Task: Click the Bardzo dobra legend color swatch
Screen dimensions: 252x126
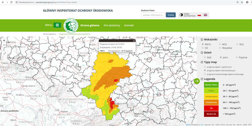Action: 211,85
